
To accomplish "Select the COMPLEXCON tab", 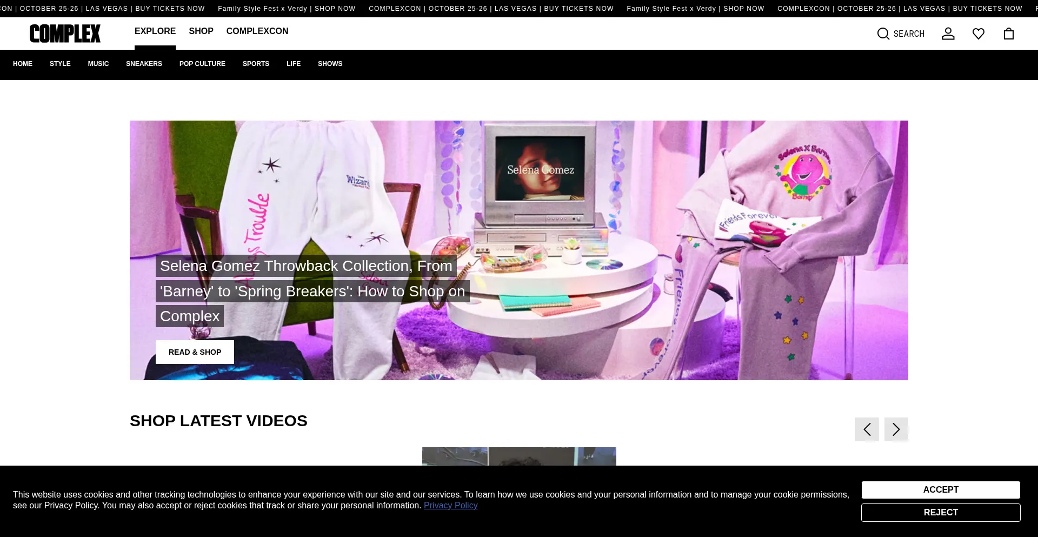I will click(257, 31).
